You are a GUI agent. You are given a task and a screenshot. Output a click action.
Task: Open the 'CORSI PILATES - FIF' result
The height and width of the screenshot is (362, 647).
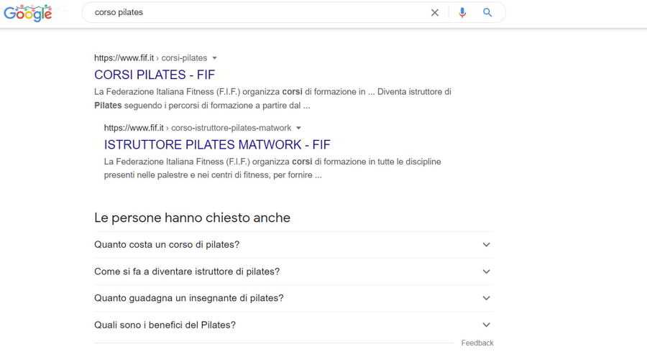(155, 75)
